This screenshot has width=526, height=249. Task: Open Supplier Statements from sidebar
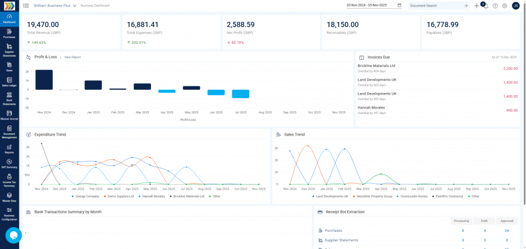[x=9, y=50]
